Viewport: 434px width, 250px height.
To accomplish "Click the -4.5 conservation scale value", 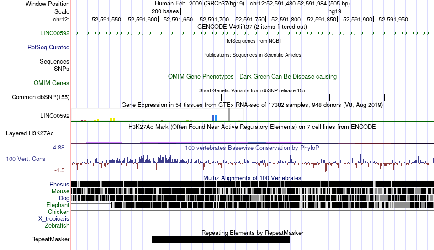I will (x=59, y=170).
